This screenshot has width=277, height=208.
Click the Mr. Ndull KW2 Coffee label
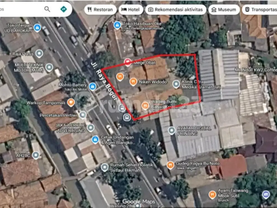(x=256, y=70)
